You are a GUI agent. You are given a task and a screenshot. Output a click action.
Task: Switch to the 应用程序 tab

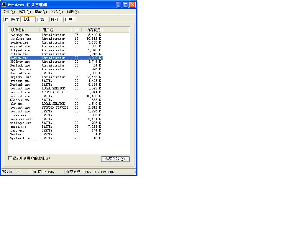click(x=12, y=20)
